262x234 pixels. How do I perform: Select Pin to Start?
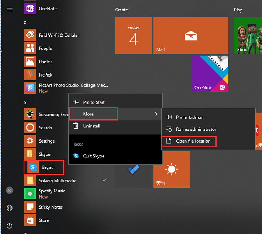(115, 102)
